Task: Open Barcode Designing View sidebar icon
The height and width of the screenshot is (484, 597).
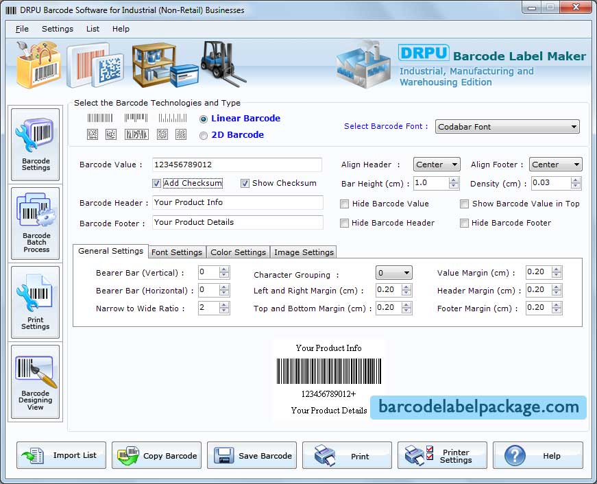Action: point(35,382)
